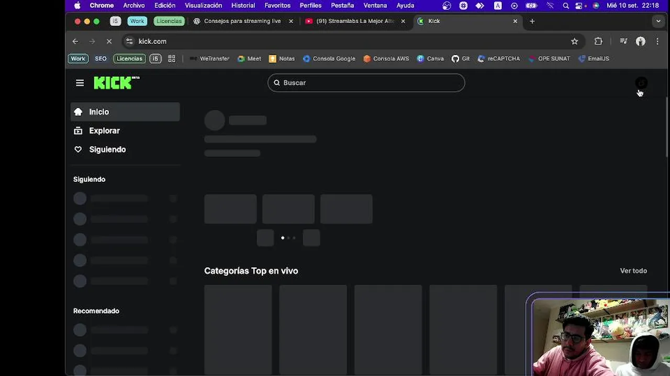Image resolution: width=670 pixels, height=376 pixels.
Task: Open a new tab with plus button
Action: tap(532, 21)
